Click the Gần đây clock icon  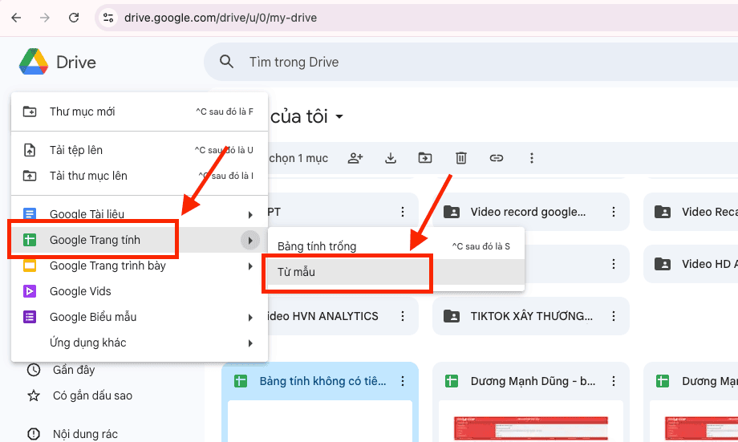[x=34, y=370]
